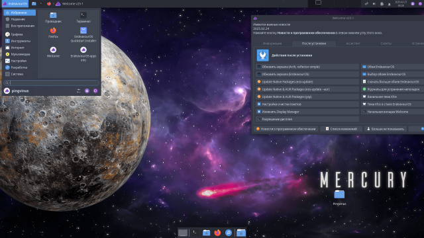424x238 pixels.
Task: Apply Тема Xfce в стиле EndeavourOS
Action: coord(392,104)
